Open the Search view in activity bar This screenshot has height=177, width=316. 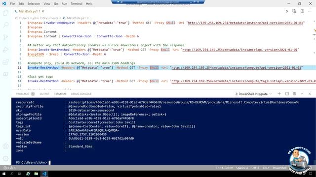tap(5, 25)
